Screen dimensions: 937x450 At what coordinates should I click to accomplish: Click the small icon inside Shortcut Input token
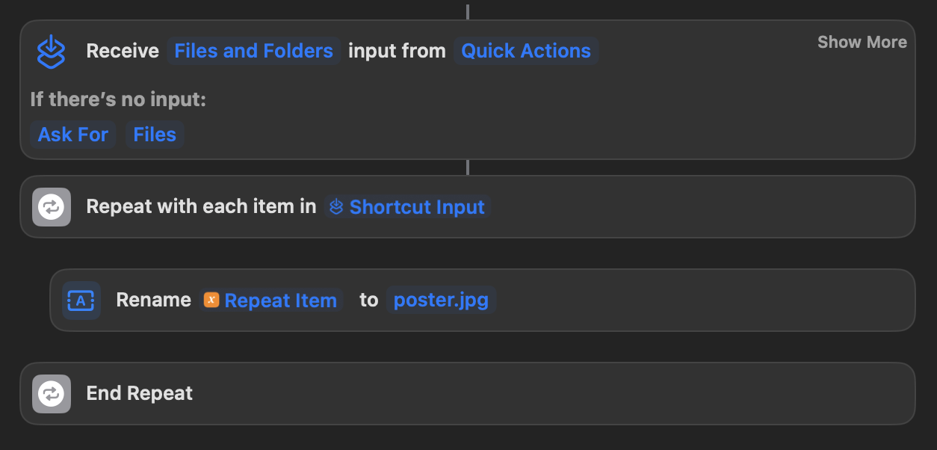point(336,207)
